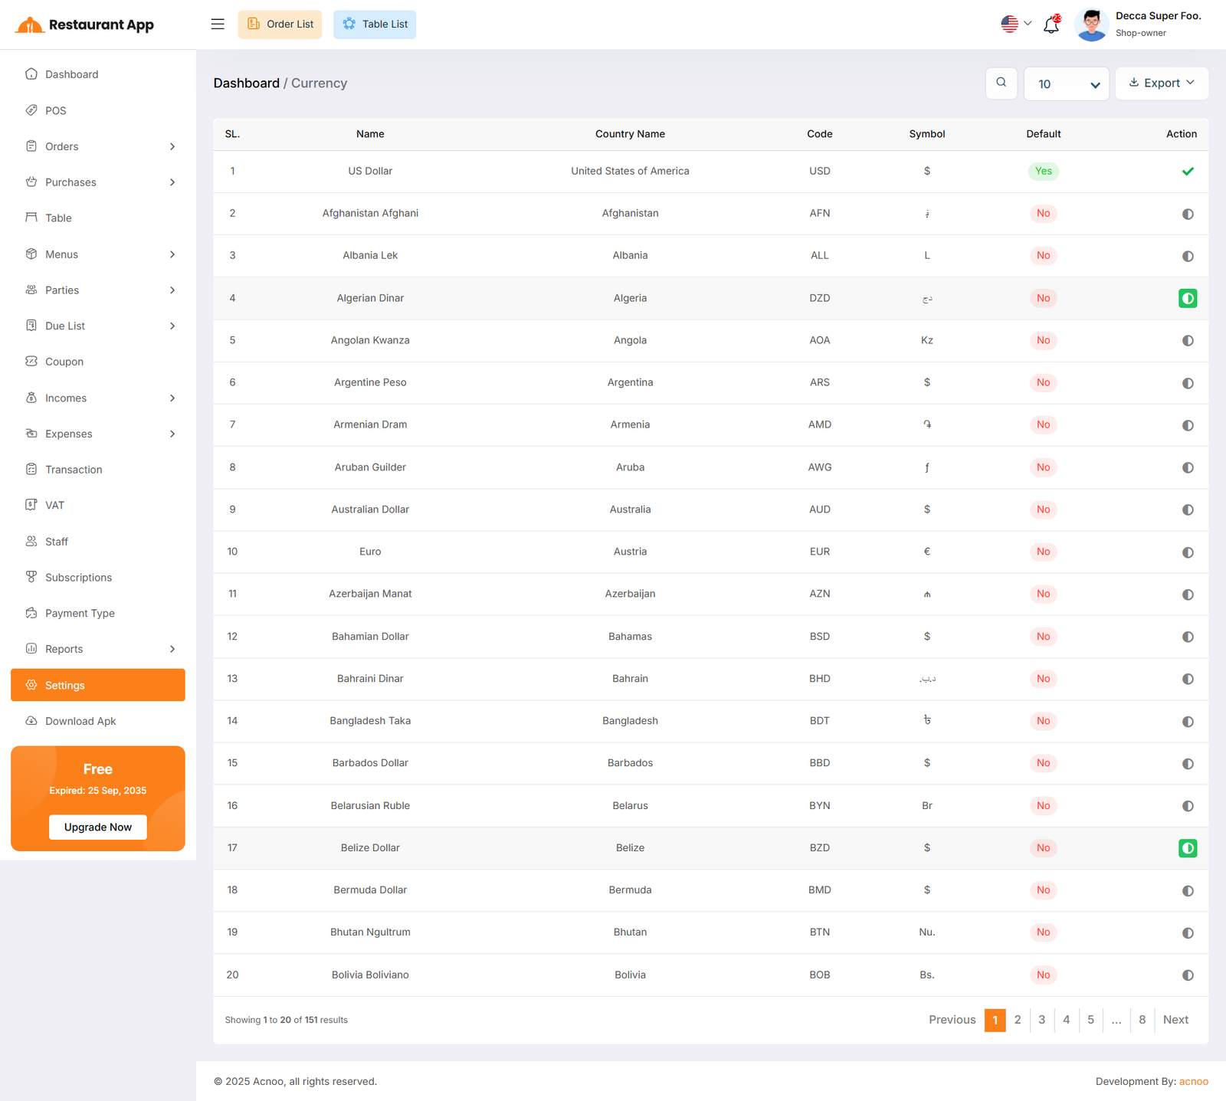Click the VAT sidebar icon
Image resolution: width=1226 pixels, height=1101 pixels.
coord(31,505)
